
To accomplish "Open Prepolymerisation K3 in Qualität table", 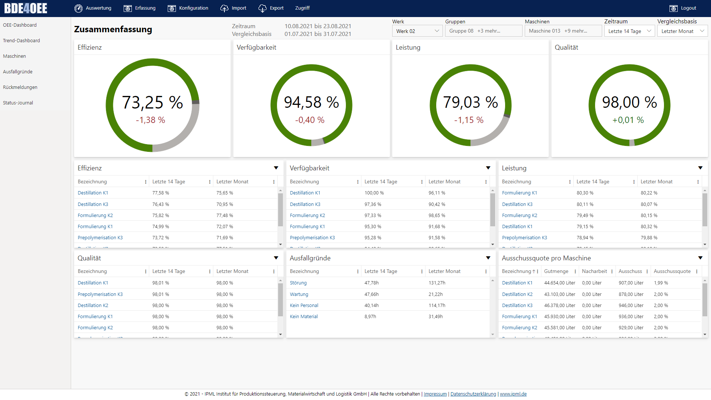I will point(100,294).
